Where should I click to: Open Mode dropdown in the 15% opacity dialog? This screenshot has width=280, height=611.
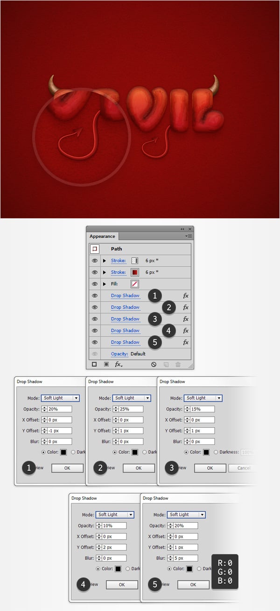click(203, 398)
